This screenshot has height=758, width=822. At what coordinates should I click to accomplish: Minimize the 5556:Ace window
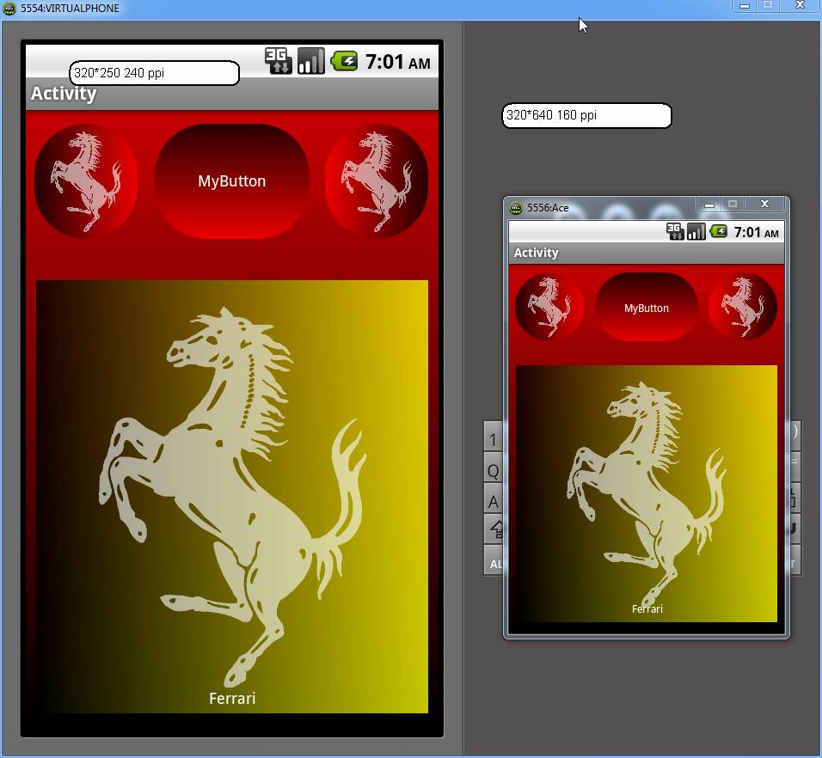709,204
